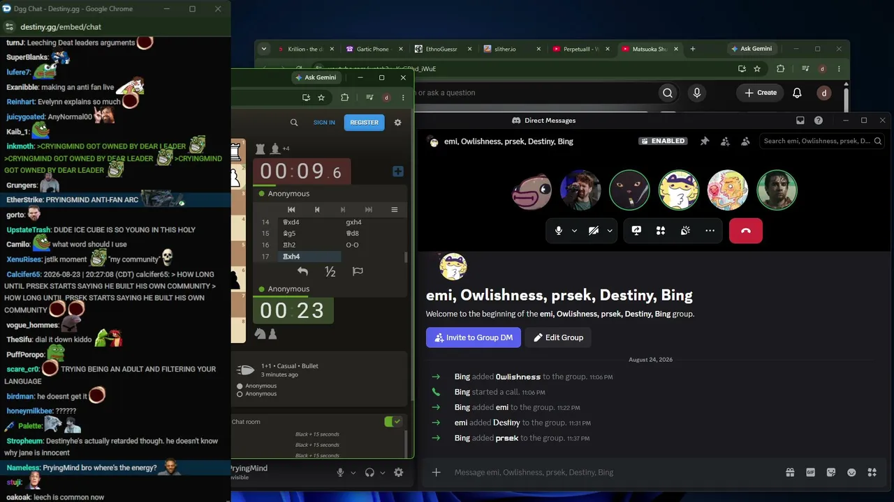Open Discord user settings gear

pyautogui.click(x=399, y=472)
